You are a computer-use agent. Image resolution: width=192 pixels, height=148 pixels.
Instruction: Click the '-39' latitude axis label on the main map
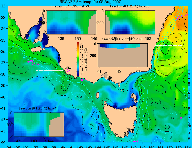click(x=3, y=85)
